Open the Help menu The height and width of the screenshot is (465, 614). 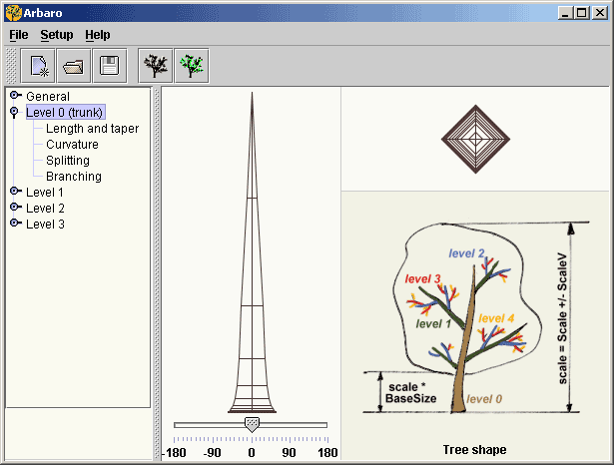tap(98, 34)
